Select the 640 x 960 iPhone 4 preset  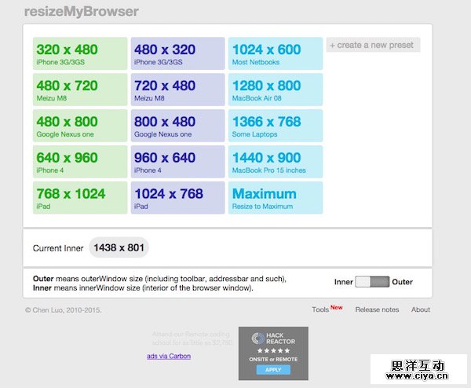[x=80, y=162]
